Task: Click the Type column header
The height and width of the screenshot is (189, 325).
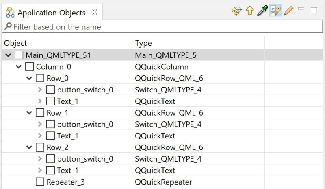Action: [143, 43]
